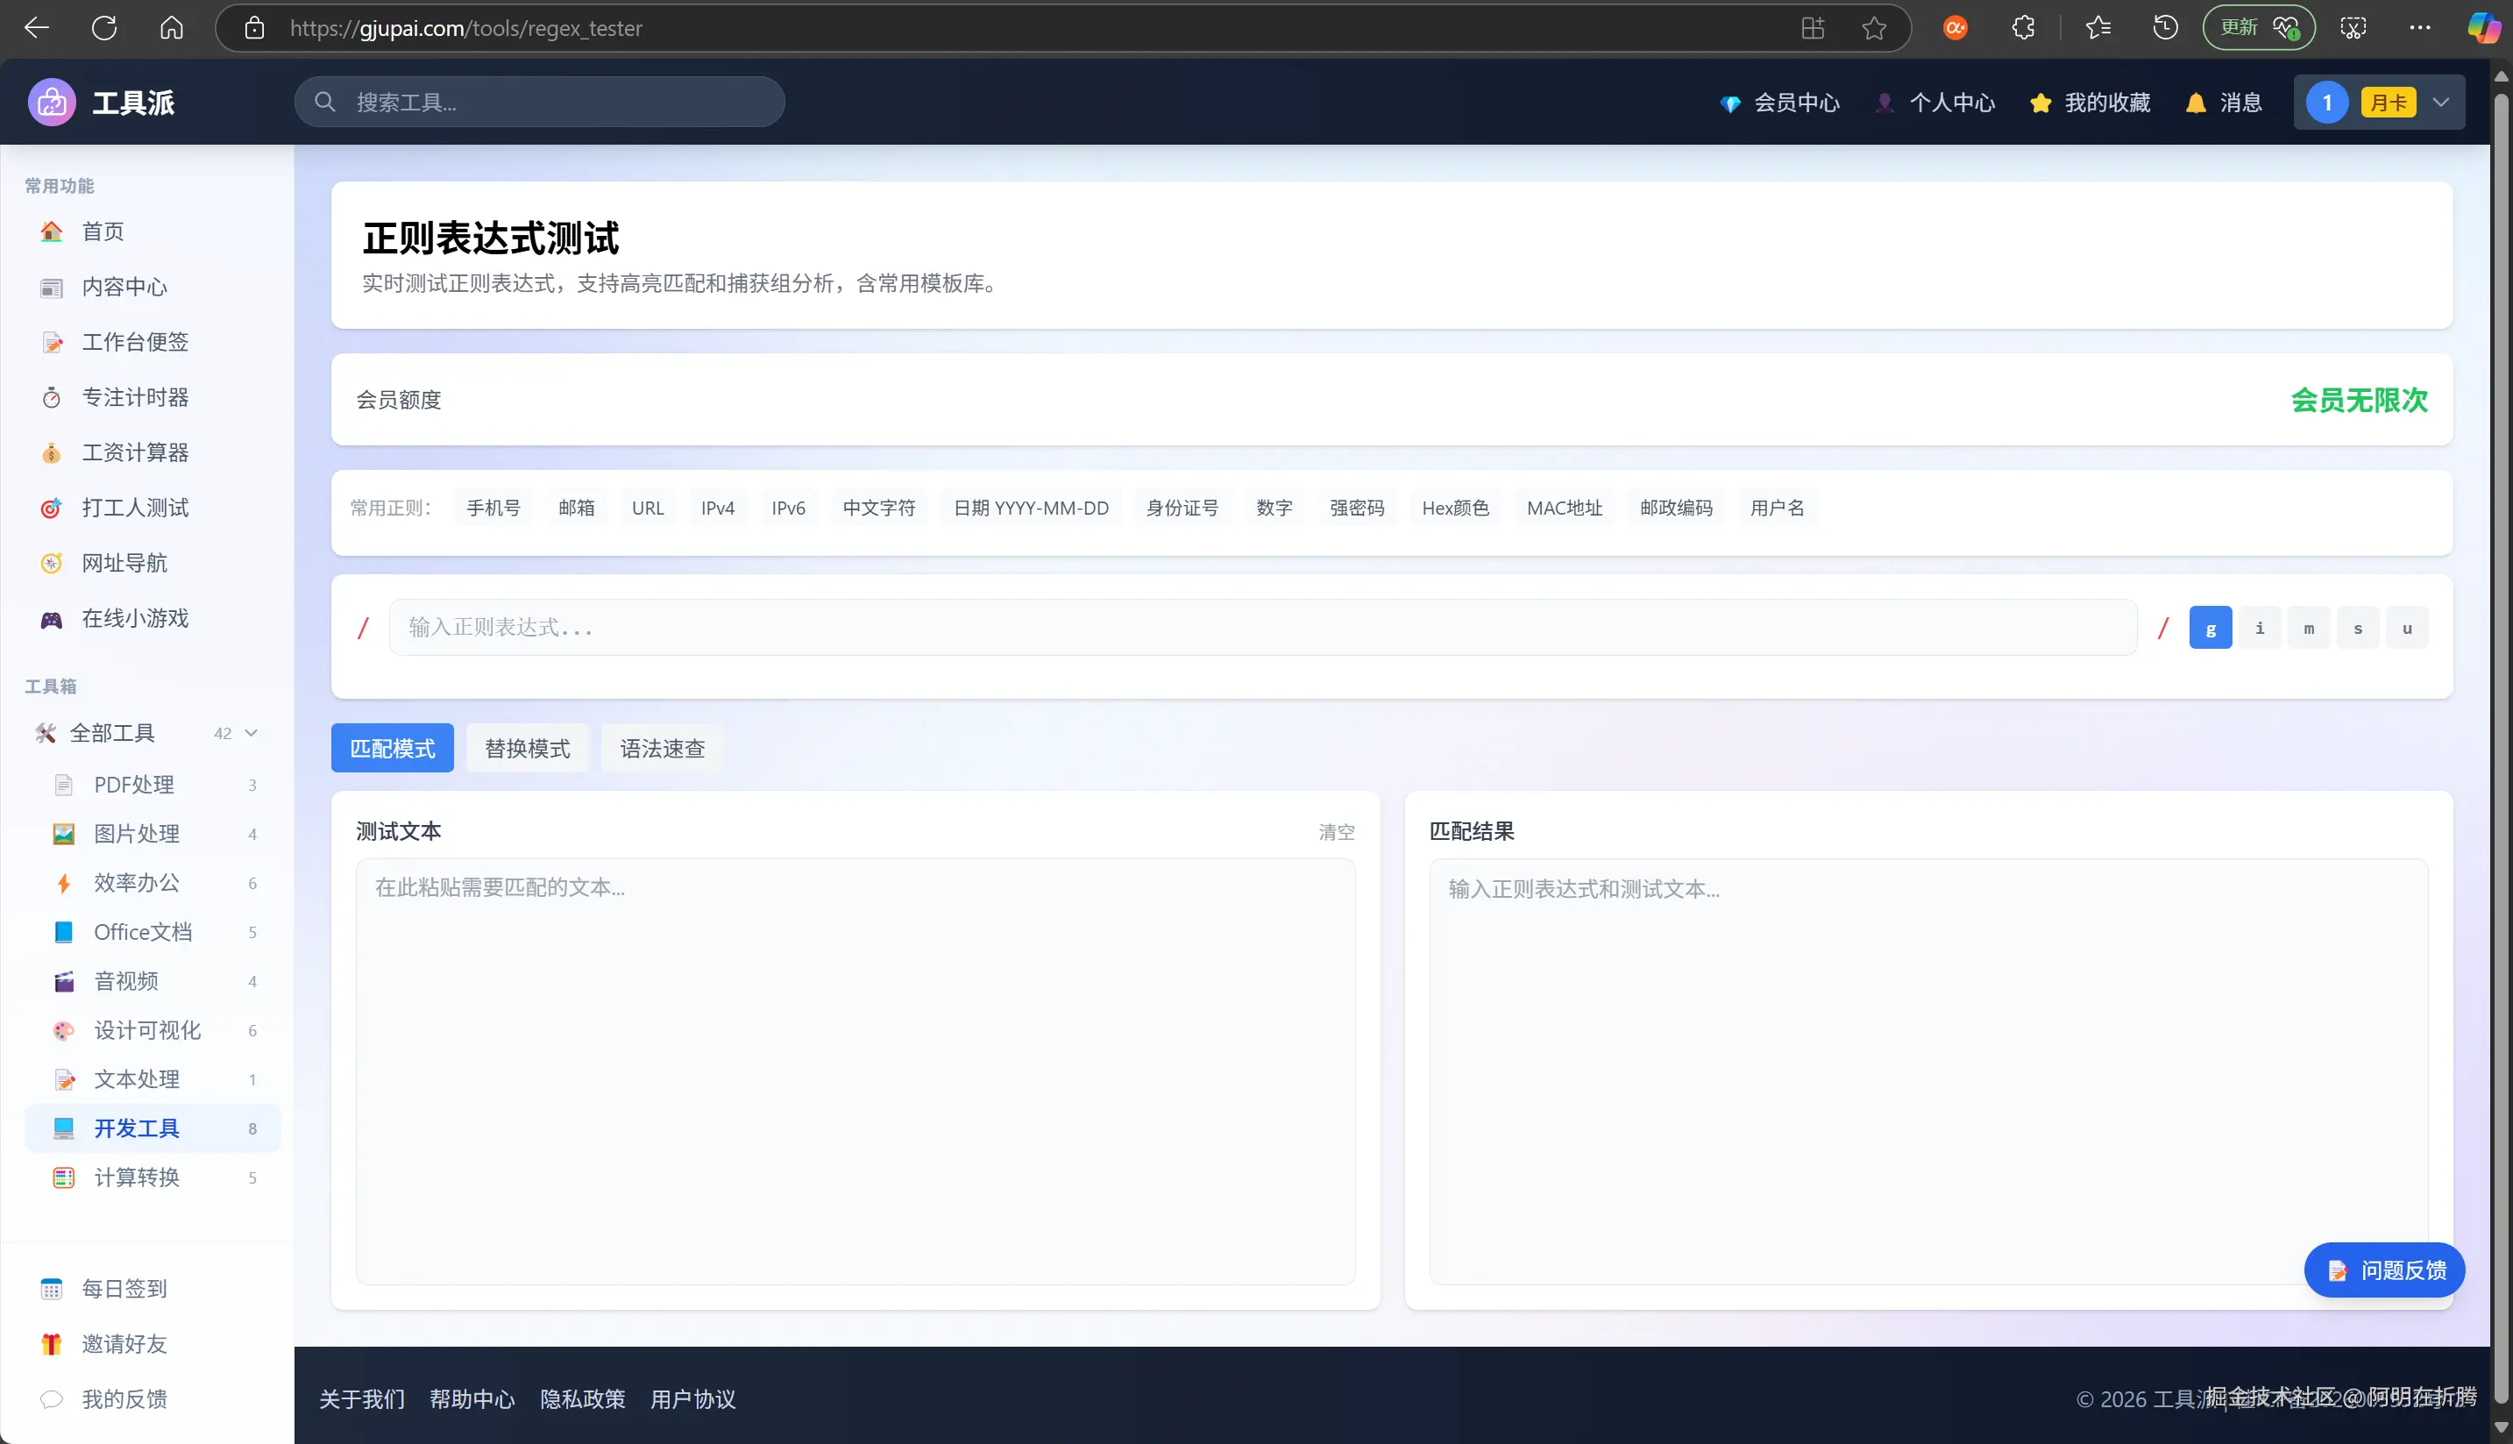Screen dimensions: 2513x1444
Task: Open browser home icon
Action: (172, 28)
